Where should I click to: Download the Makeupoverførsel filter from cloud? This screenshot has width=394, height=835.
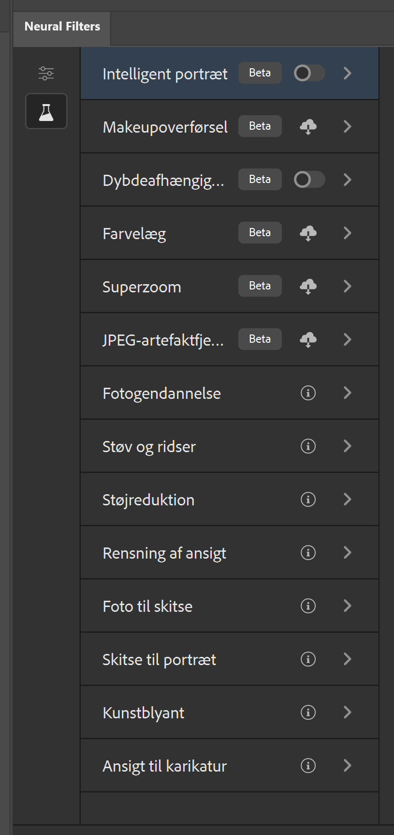[308, 127]
